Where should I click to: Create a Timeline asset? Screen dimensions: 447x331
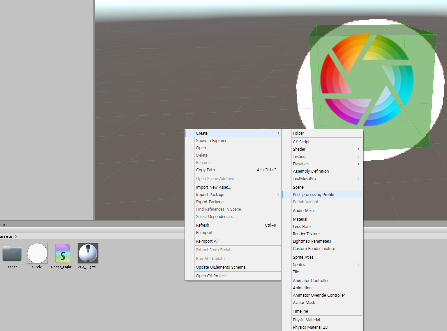tap(322, 311)
